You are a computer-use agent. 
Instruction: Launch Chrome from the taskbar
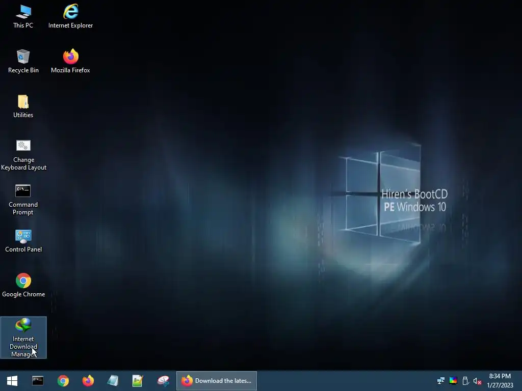click(x=63, y=381)
